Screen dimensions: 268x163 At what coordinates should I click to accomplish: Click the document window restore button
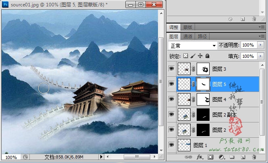tap(141, 4)
